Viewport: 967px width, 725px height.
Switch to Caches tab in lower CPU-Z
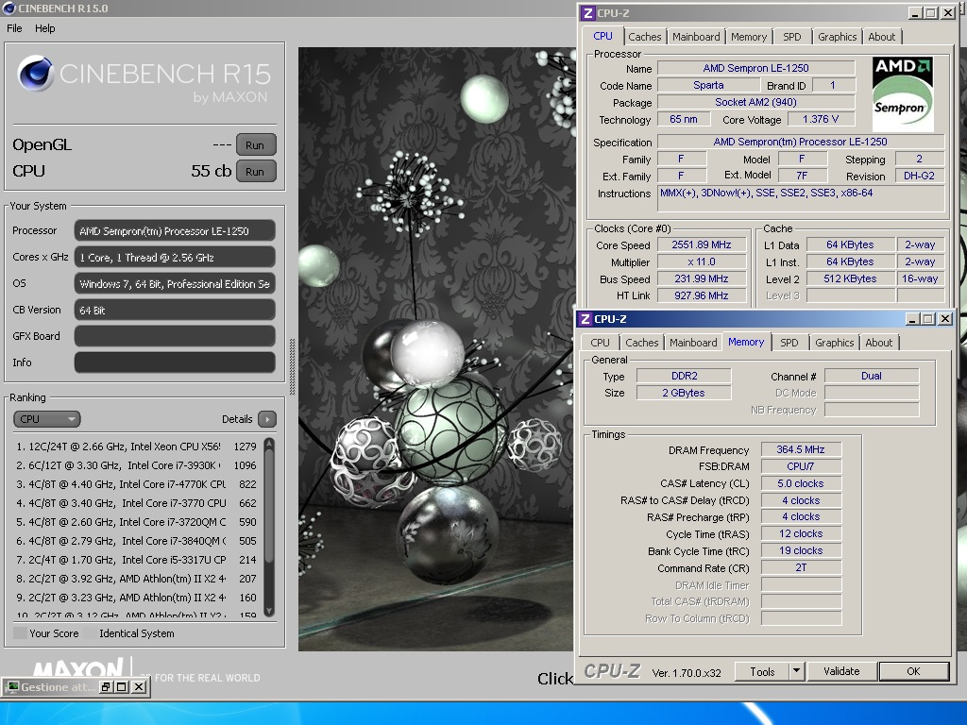click(642, 343)
